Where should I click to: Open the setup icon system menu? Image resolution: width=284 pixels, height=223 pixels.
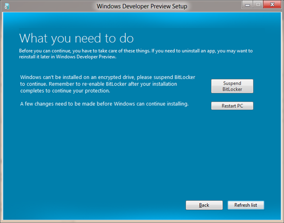[7, 6]
